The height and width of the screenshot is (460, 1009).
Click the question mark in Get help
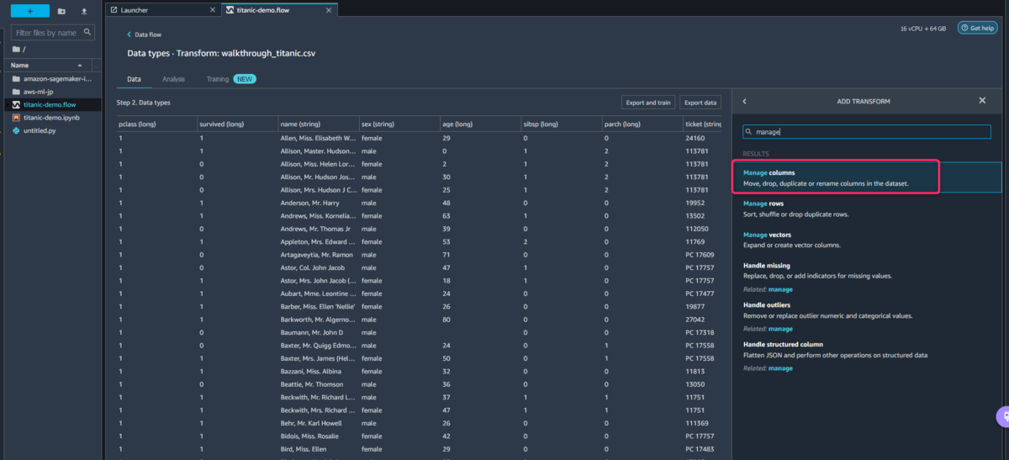click(964, 28)
